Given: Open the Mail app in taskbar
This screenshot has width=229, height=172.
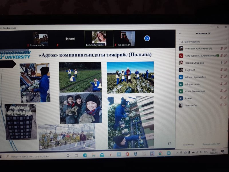Looking at the screenshot, I should pyautogui.click(x=102, y=155).
